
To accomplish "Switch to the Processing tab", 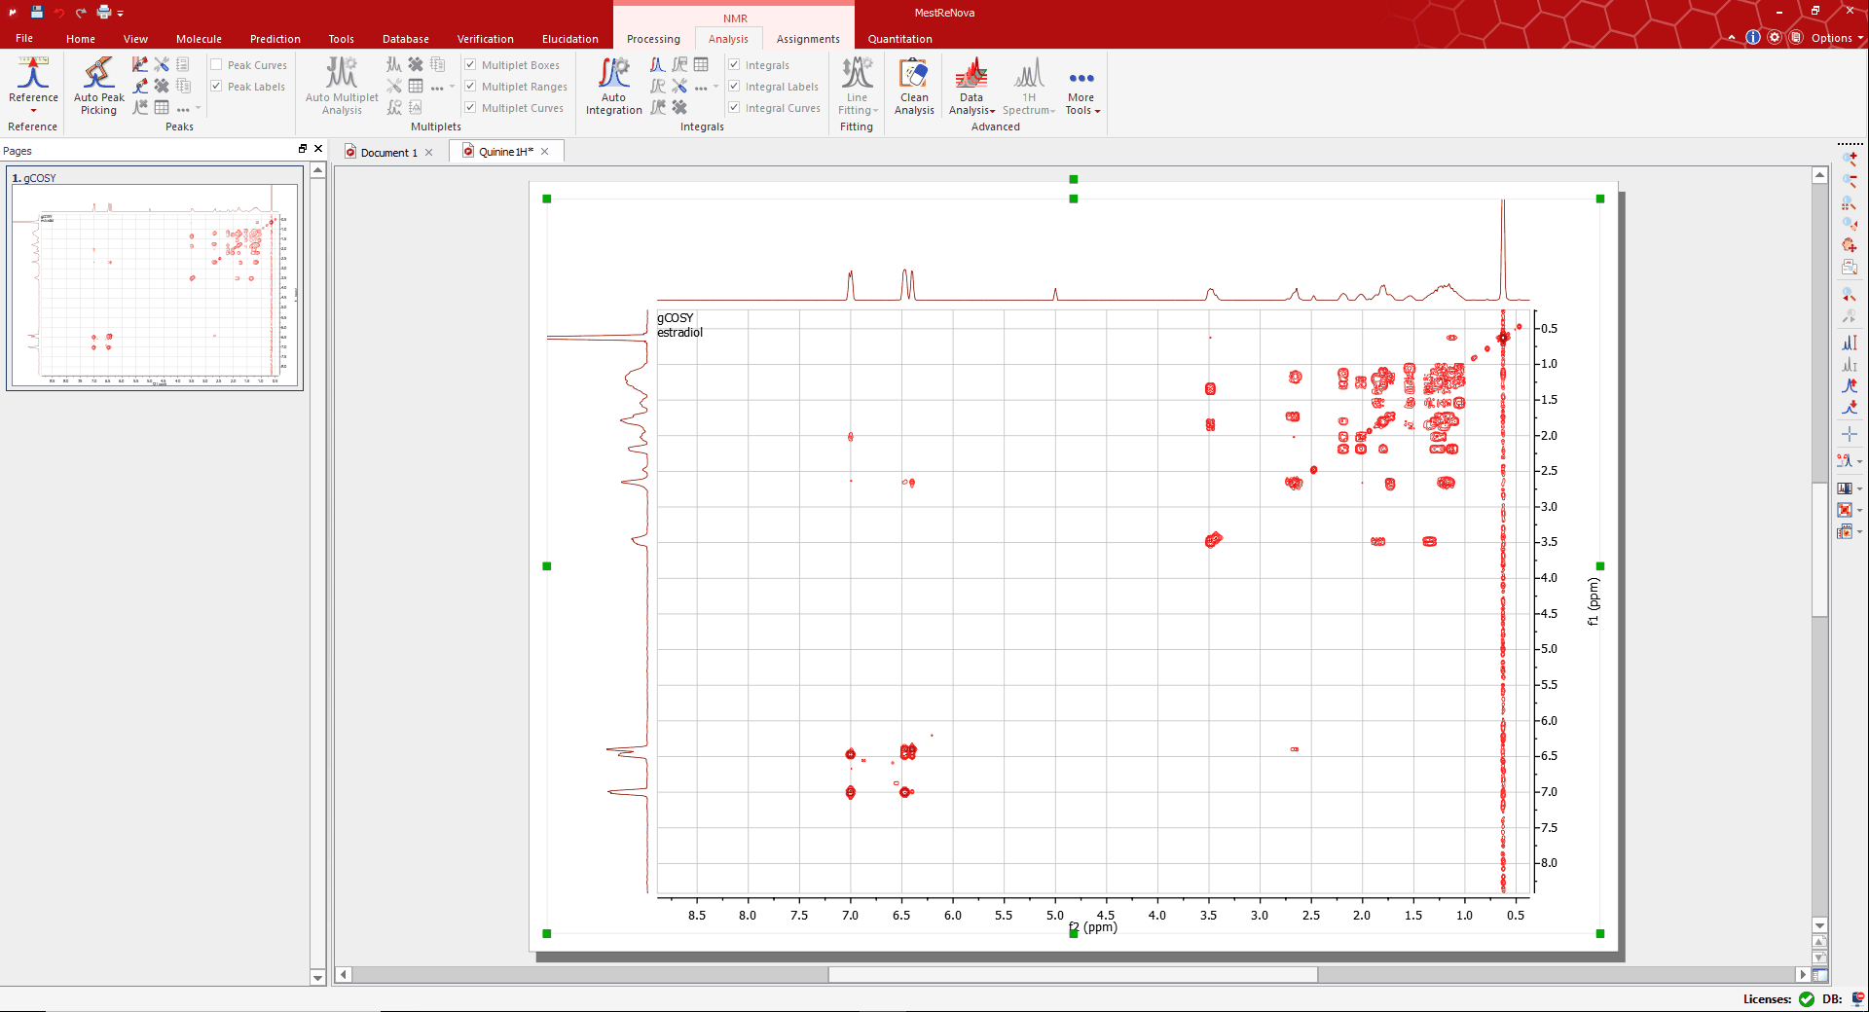I will 653,39.
